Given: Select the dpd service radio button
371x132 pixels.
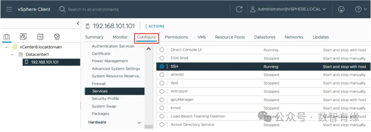Looking at the screenshot, I should [162, 83].
